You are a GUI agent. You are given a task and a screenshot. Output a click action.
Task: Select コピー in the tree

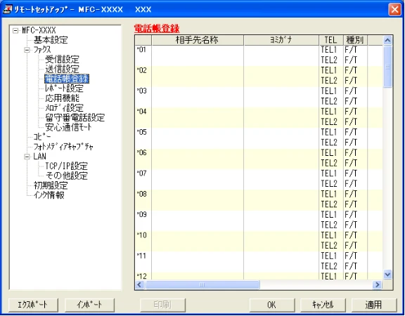42,137
